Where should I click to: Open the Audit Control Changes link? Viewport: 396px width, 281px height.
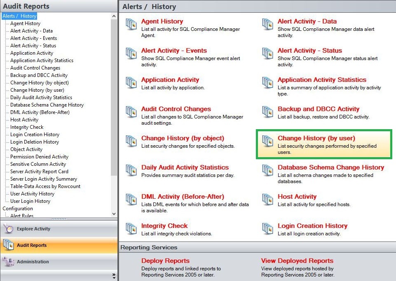click(x=176, y=109)
